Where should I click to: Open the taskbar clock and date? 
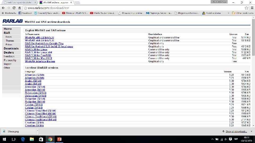click(246, 139)
